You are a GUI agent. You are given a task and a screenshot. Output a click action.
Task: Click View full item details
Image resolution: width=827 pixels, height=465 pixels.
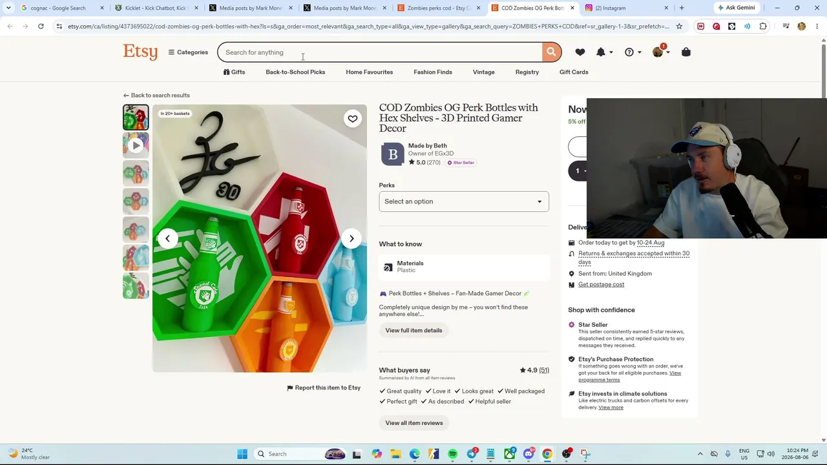[413, 331]
